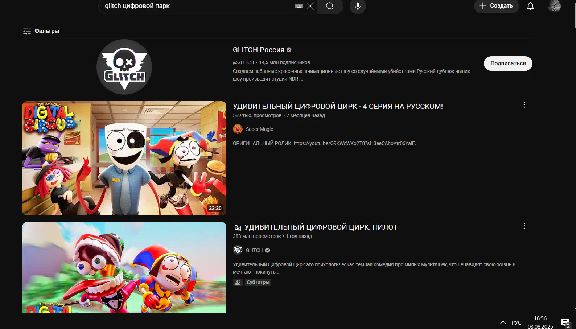Click the ОРИГИНАЛЬНЫЙ РОЛИК description link text
Viewport: 576px width, 329px height.
(324, 143)
